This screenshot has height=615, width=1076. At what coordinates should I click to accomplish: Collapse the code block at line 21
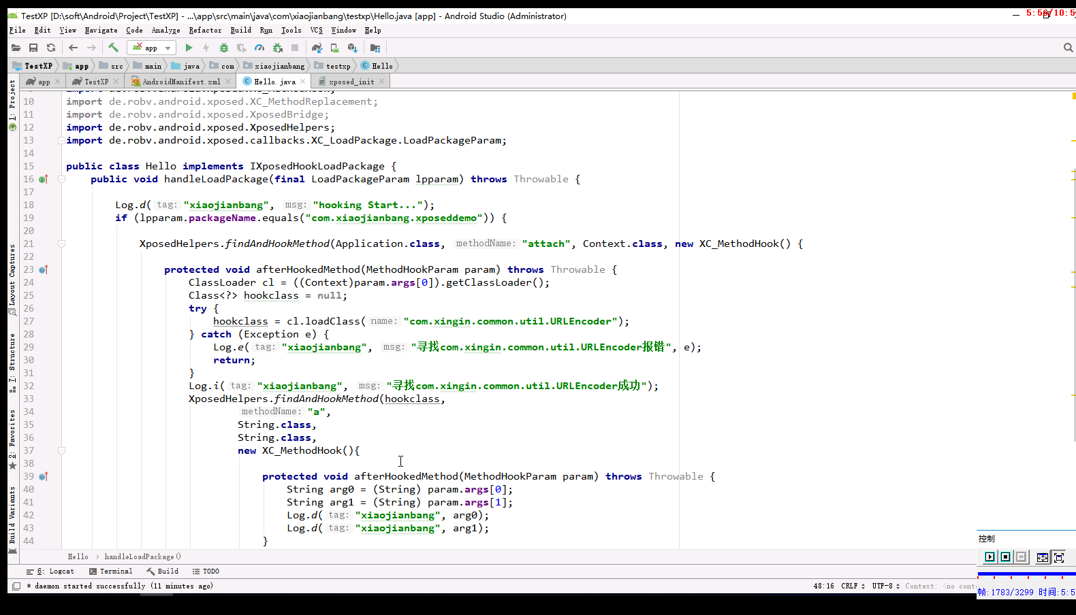pos(61,244)
